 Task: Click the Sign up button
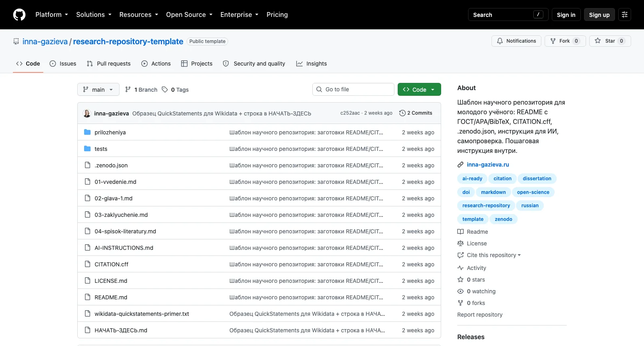coord(599,14)
